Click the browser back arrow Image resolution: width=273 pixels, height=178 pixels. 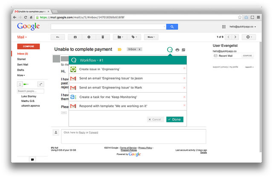coord(15,17)
